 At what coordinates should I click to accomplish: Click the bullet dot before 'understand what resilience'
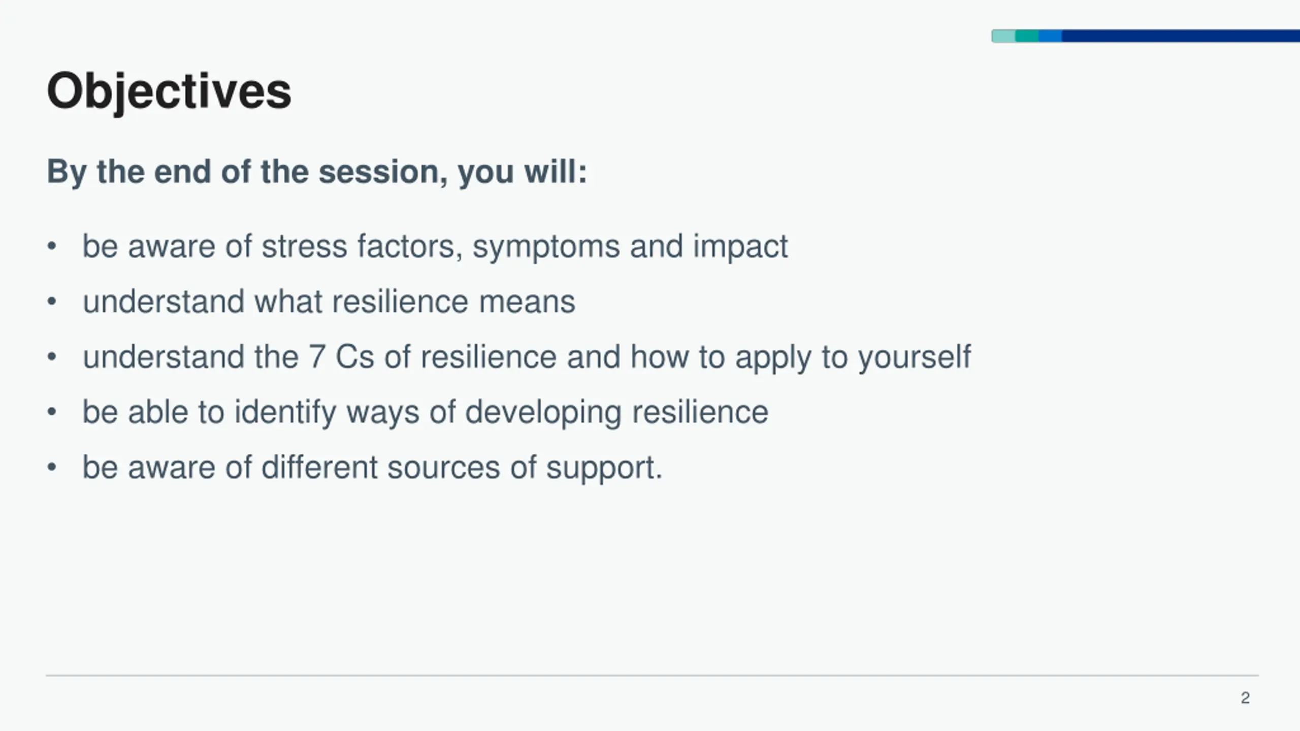click(x=51, y=302)
